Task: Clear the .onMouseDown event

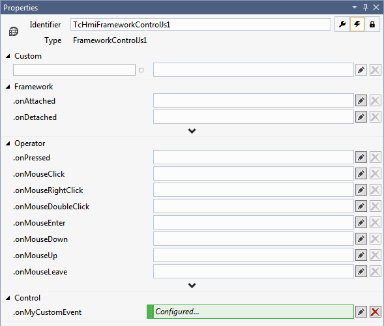Action: (x=375, y=239)
